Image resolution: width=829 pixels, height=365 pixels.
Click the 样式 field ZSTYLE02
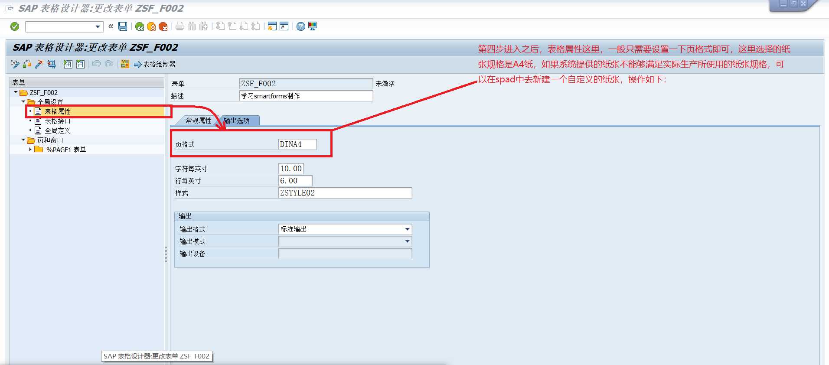click(345, 193)
